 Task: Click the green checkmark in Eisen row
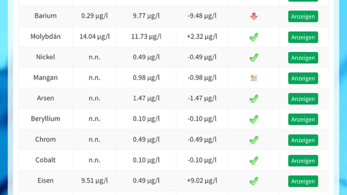click(x=254, y=181)
